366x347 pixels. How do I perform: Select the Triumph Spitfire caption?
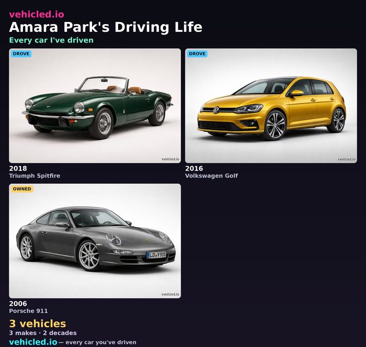click(x=35, y=176)
